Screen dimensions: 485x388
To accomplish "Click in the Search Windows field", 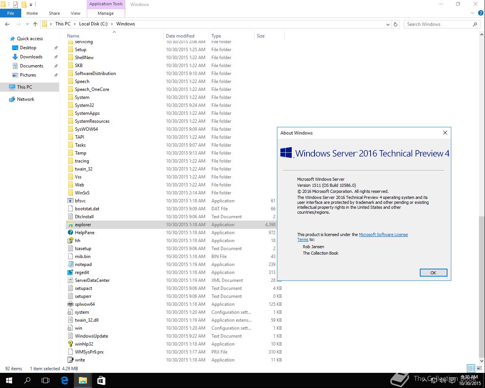I will [438, 24].
